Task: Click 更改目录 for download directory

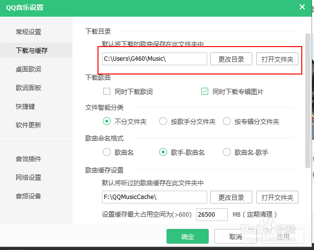Action: click(231, 59)
